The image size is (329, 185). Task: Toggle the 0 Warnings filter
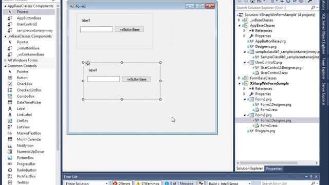[148, 183]
